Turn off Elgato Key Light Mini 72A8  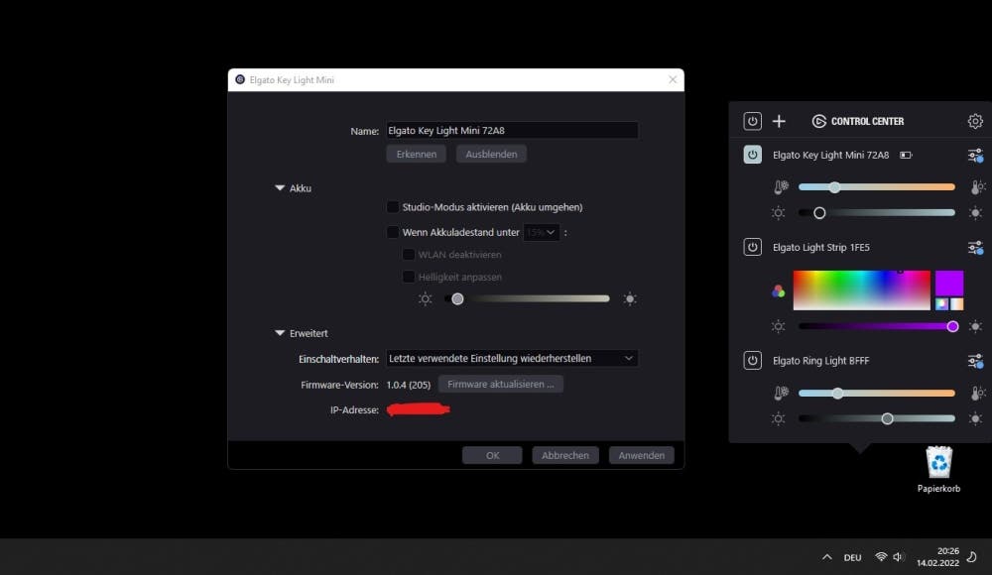coord(752,155)
